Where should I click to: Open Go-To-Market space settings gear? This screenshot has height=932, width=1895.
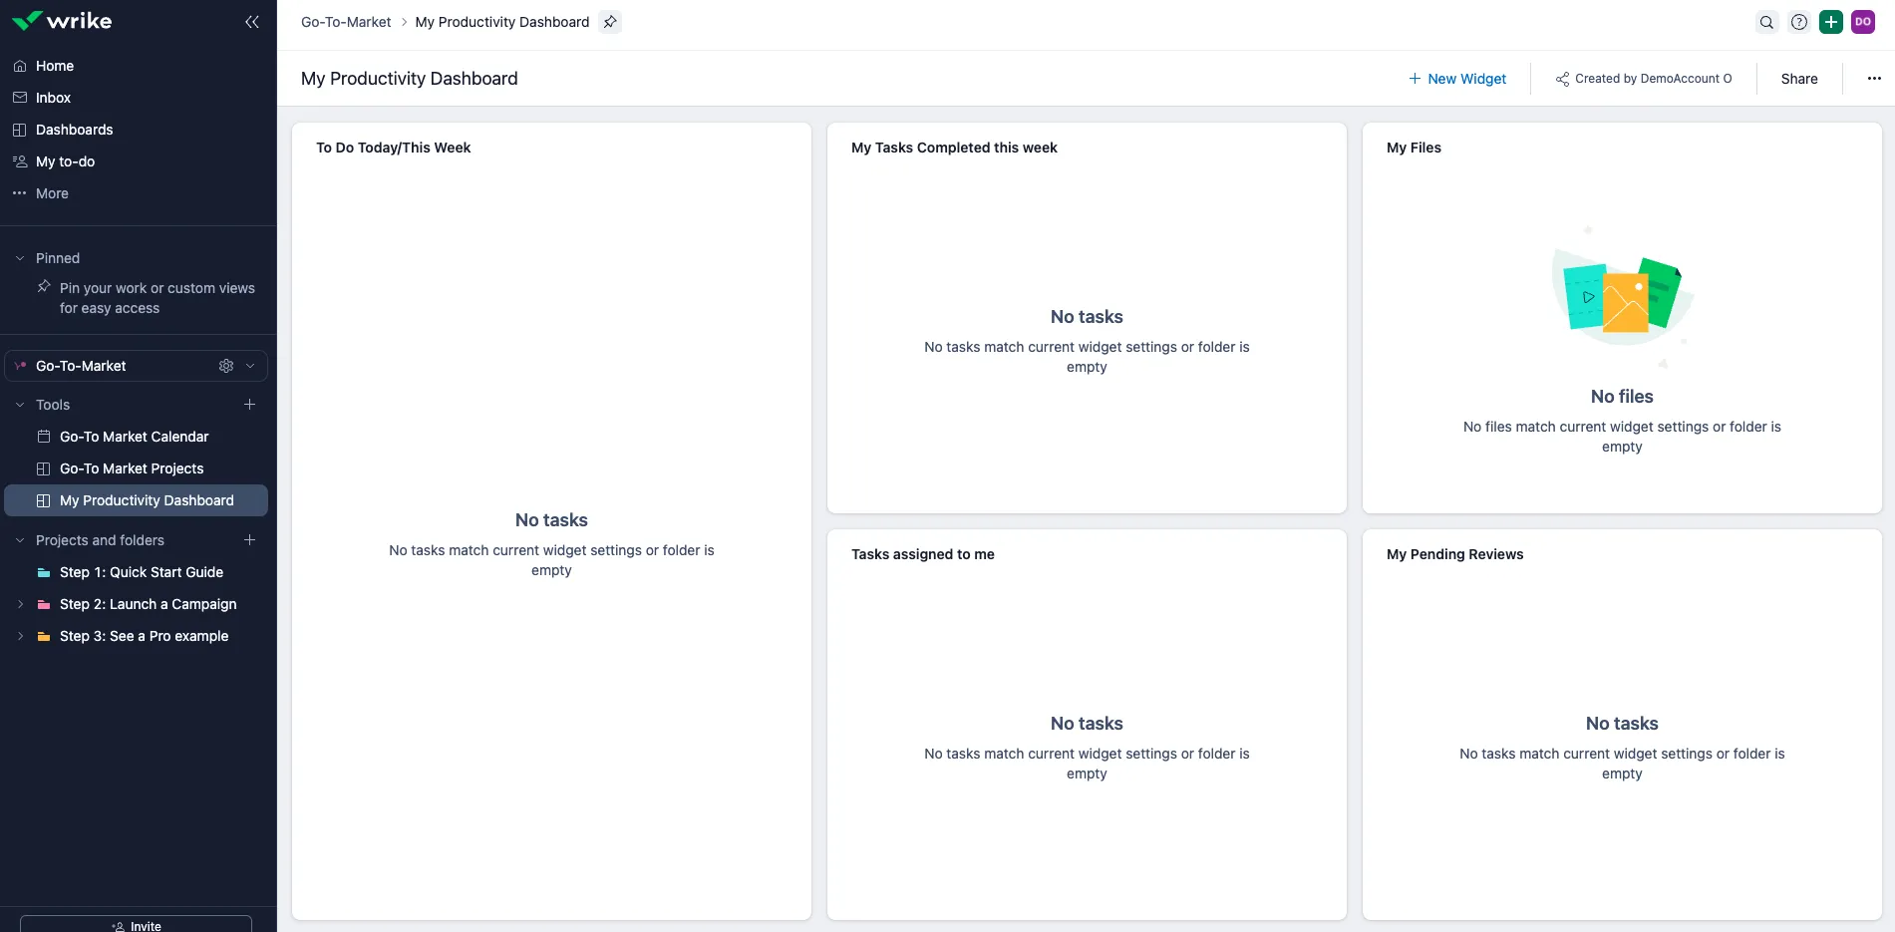pyautogui.click(x=226, y=366)
